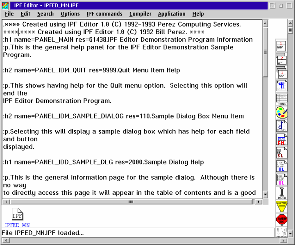Insert a heading level 2 tag
Image resolution: width=295 pixels, height=245 pixels.
click(281, 59)
